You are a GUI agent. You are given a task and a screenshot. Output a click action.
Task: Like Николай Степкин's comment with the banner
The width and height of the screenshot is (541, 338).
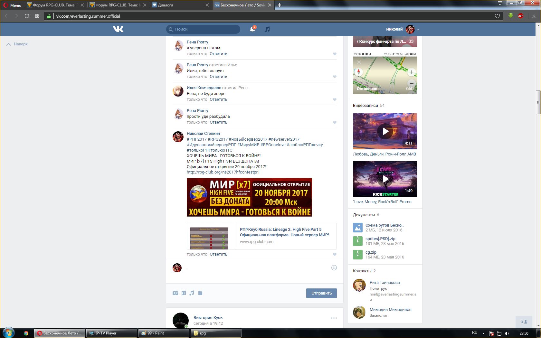coord(335,254)
